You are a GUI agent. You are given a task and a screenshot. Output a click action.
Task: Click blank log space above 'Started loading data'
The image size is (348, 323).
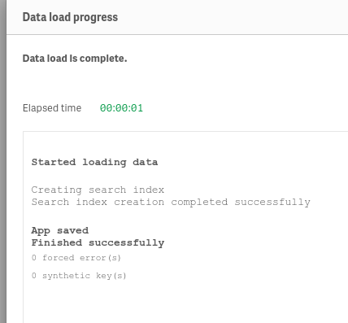click(185, 144)
